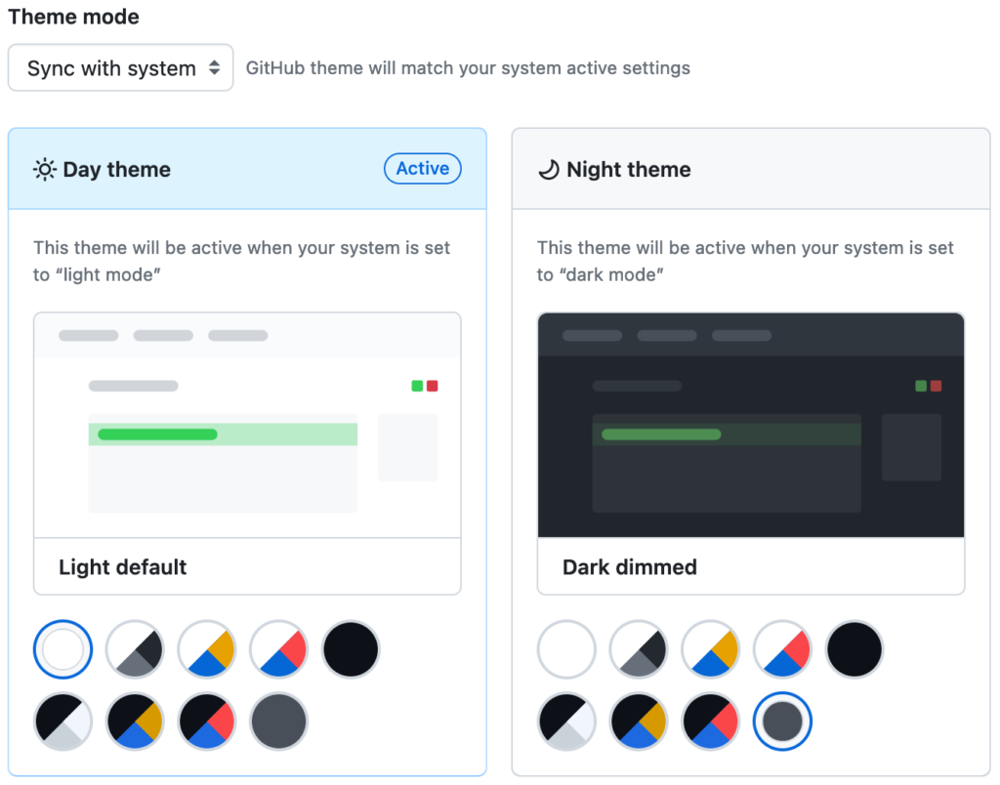Click the selected Dark dimmed swatch under Night theme
Viewport: 1000px width, 785px height.
(x=782, y=722)
